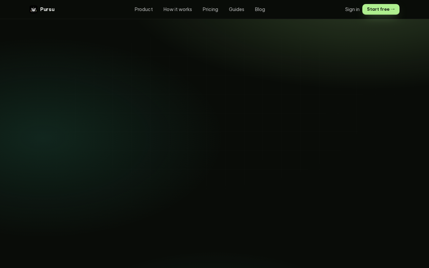Click the header bar's empty space beside Blog
The image size is (429, 268).
pos(305,9)
